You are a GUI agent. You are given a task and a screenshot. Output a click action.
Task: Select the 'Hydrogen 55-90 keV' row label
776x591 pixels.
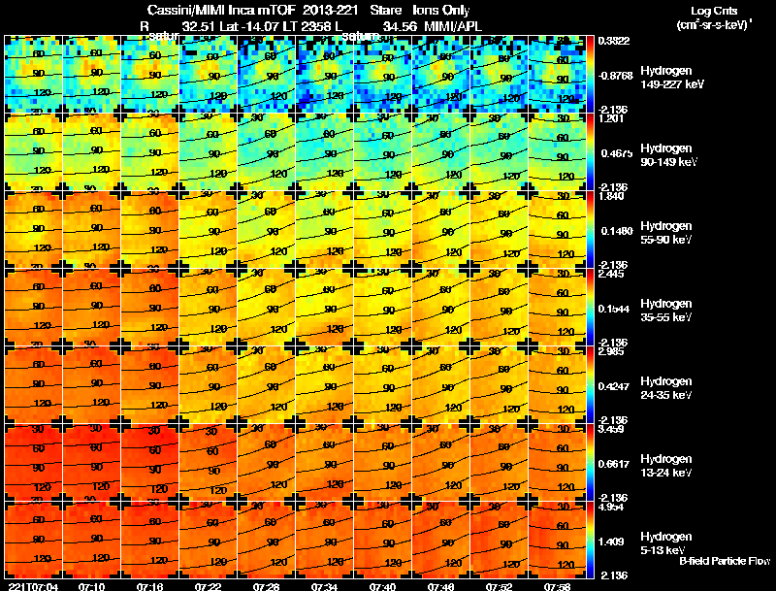666,233
